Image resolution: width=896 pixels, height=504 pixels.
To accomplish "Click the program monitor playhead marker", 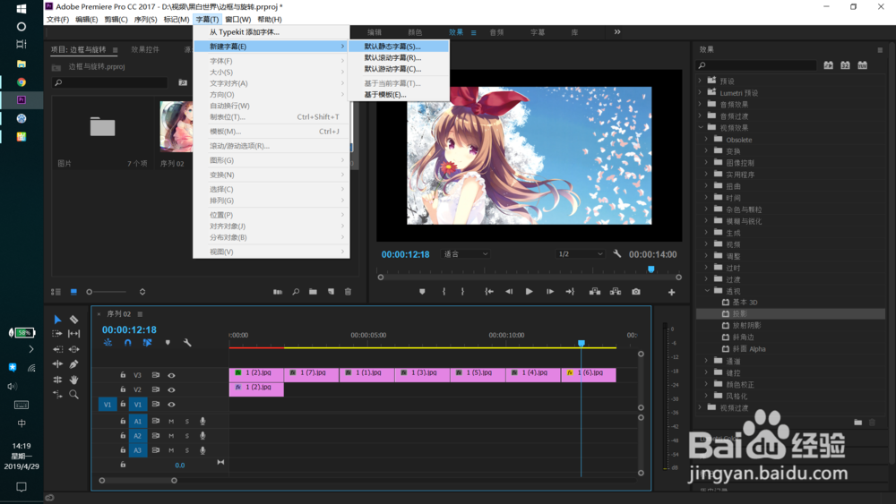I will coord(650,269).
